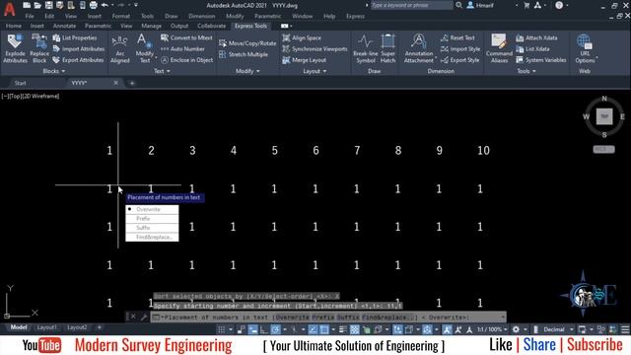Expand Text panel dropdown
Viewport: 631px width, 355px height.
(162, 71)
